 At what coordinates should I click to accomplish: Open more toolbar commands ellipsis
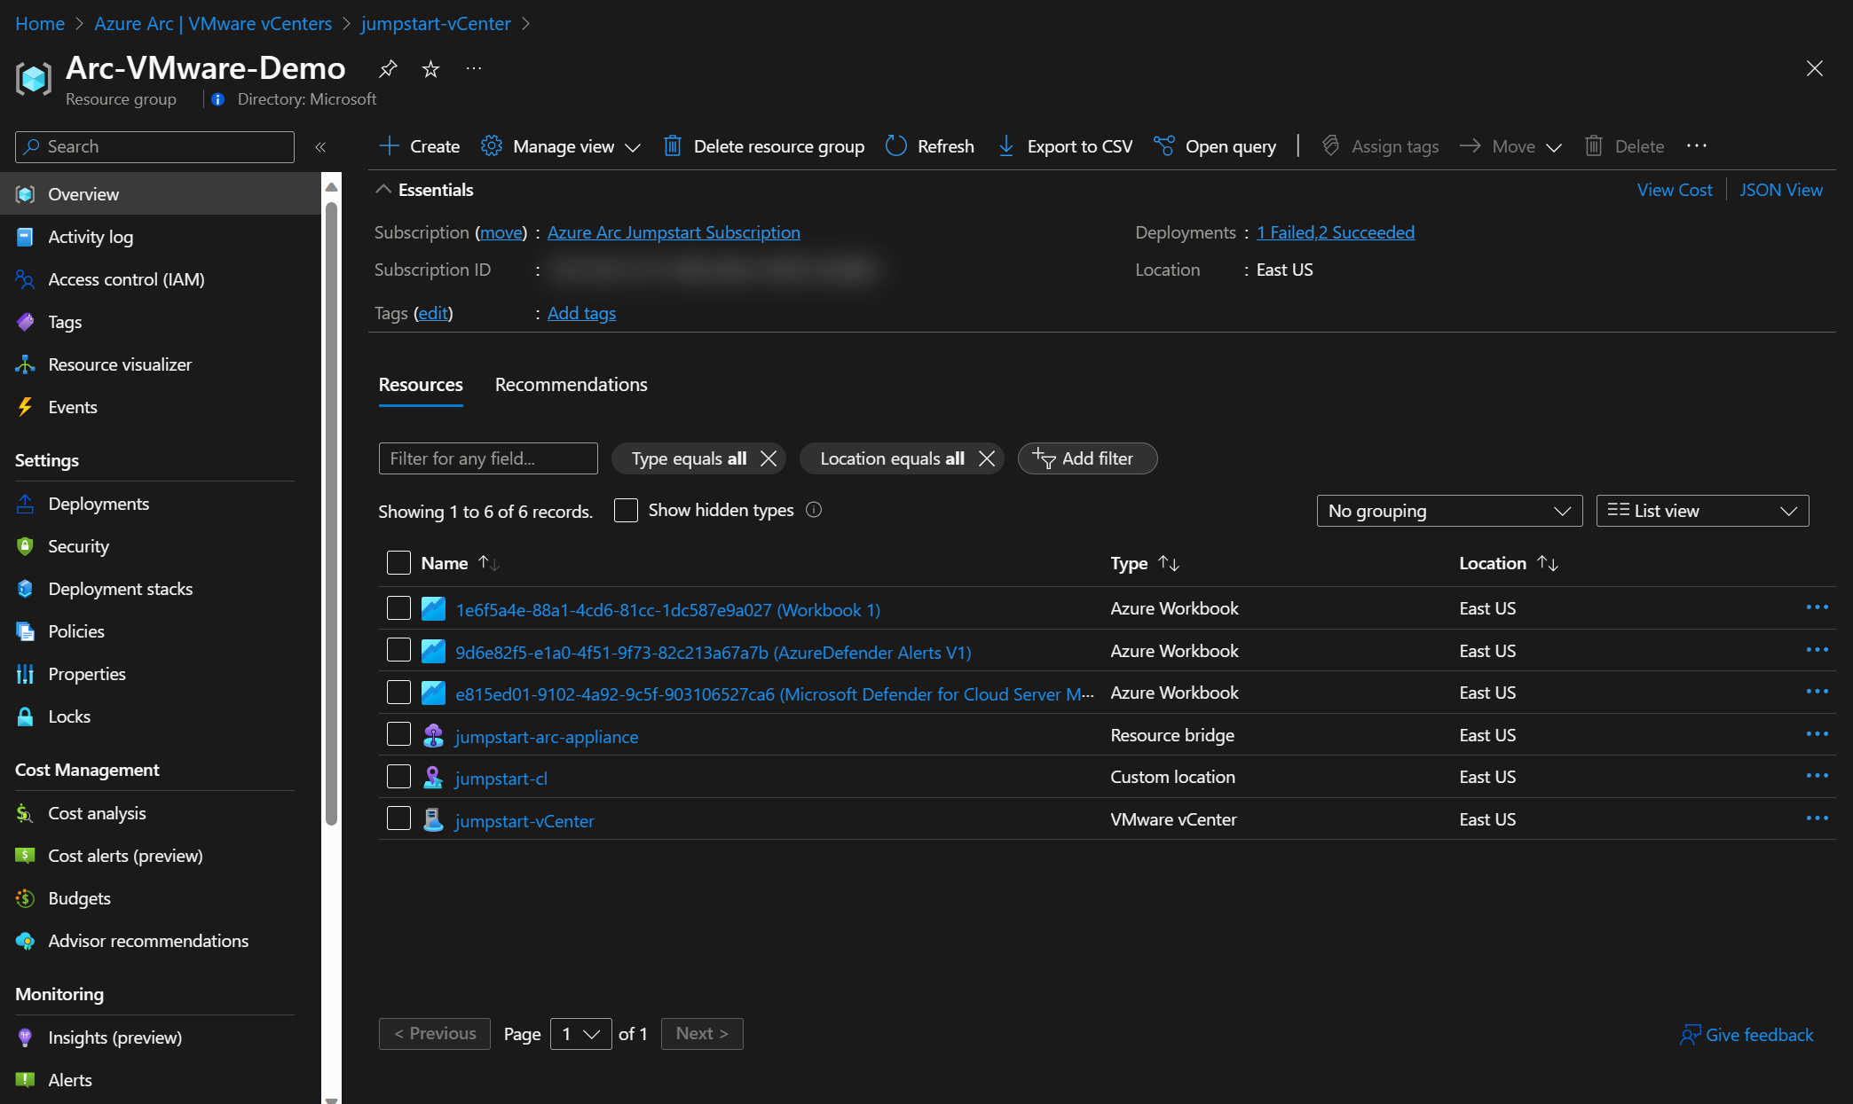1697,146
